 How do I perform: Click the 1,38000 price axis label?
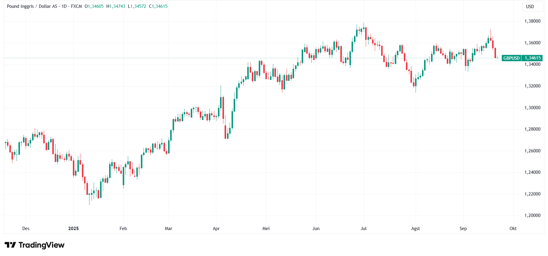pos(533,21)
